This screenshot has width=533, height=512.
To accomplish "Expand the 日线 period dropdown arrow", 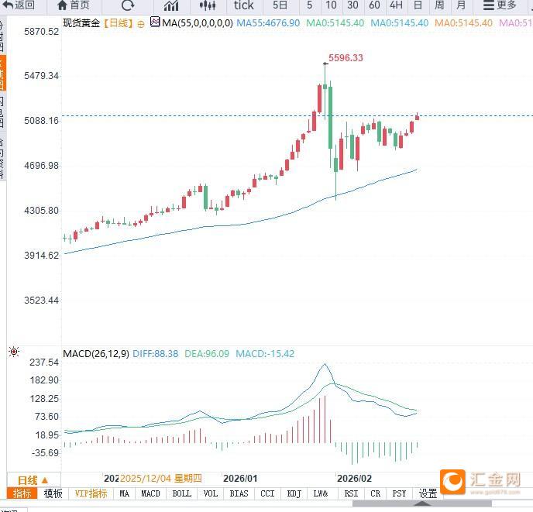I will point(44,480).
